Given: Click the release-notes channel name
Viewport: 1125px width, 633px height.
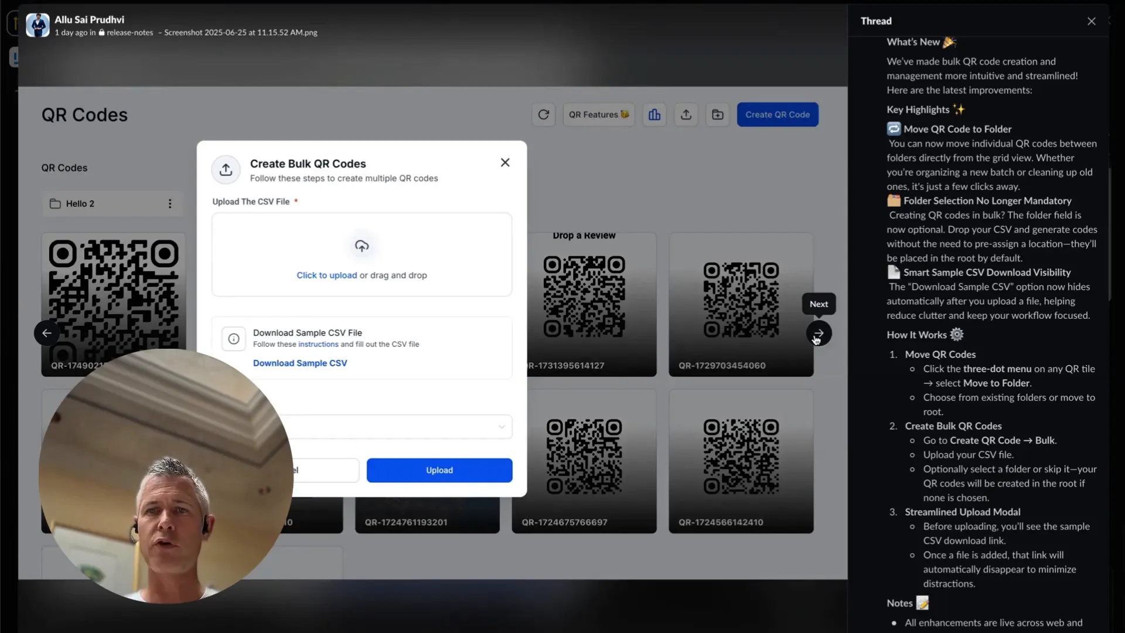Looking at the screenshot, I should pos(129,33).
